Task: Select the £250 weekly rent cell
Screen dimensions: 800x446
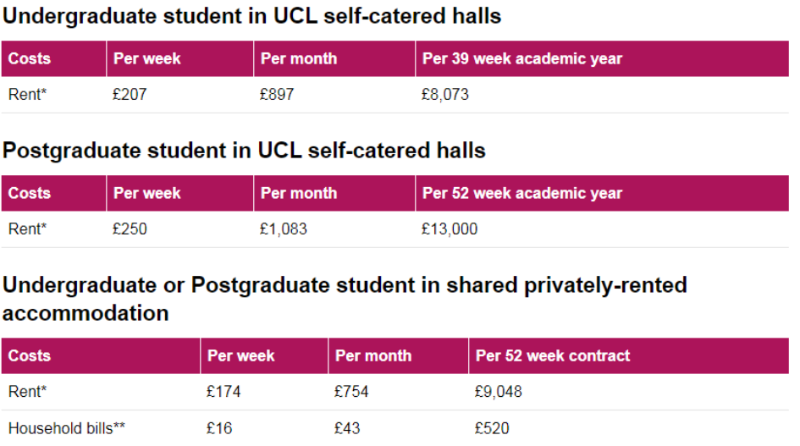Action: pyautogui.click(x=130, y=229)
